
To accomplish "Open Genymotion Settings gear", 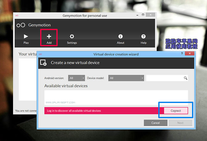I will pyautogui.click(x=72, y=39).
